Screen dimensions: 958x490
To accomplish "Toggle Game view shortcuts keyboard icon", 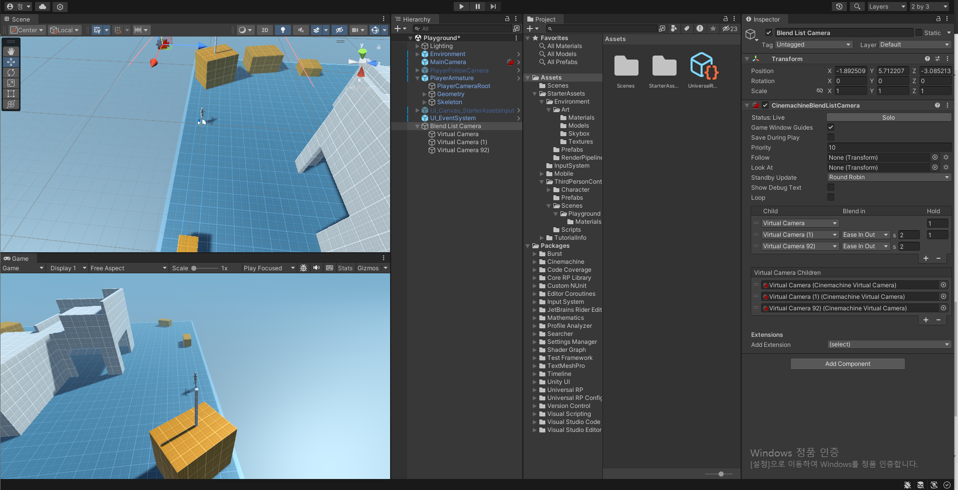I will click(330, 268).
